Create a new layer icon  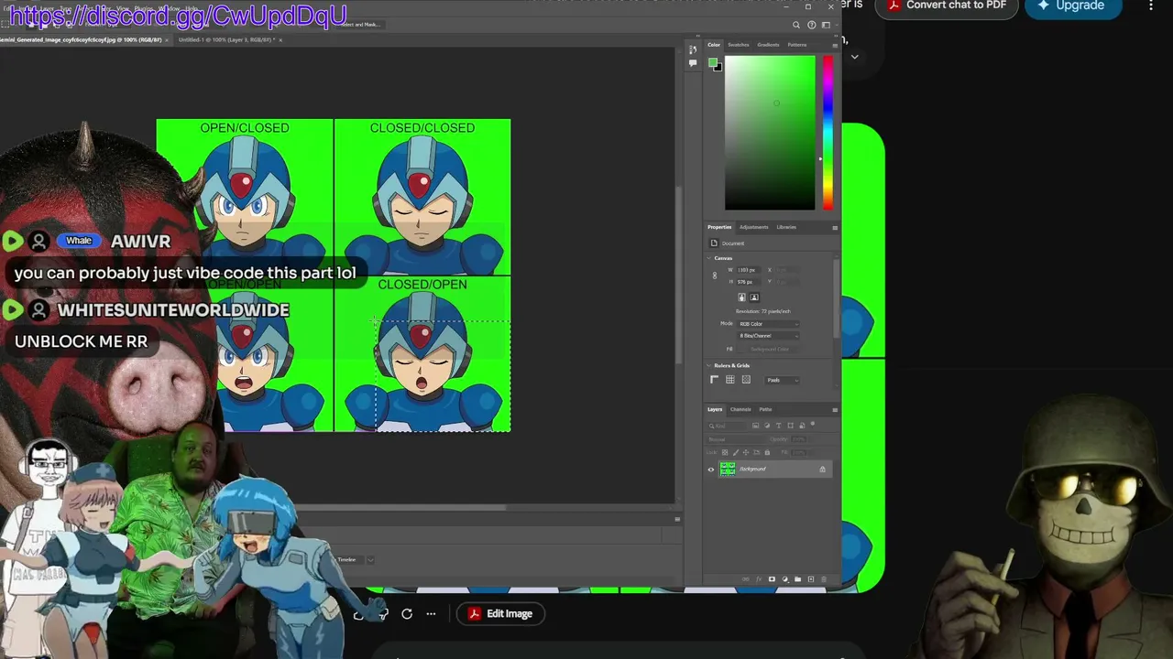(810, 579)
